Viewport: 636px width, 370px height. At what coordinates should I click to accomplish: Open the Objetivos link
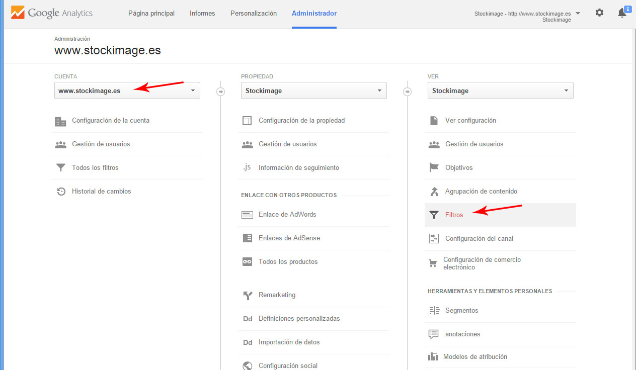point(459,168)
